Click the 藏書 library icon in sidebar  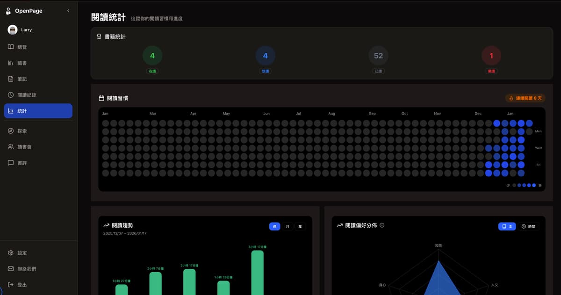click(11, 63)
